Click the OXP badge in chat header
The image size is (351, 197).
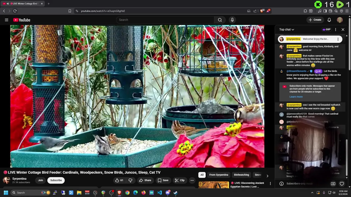tap(326, 30)
